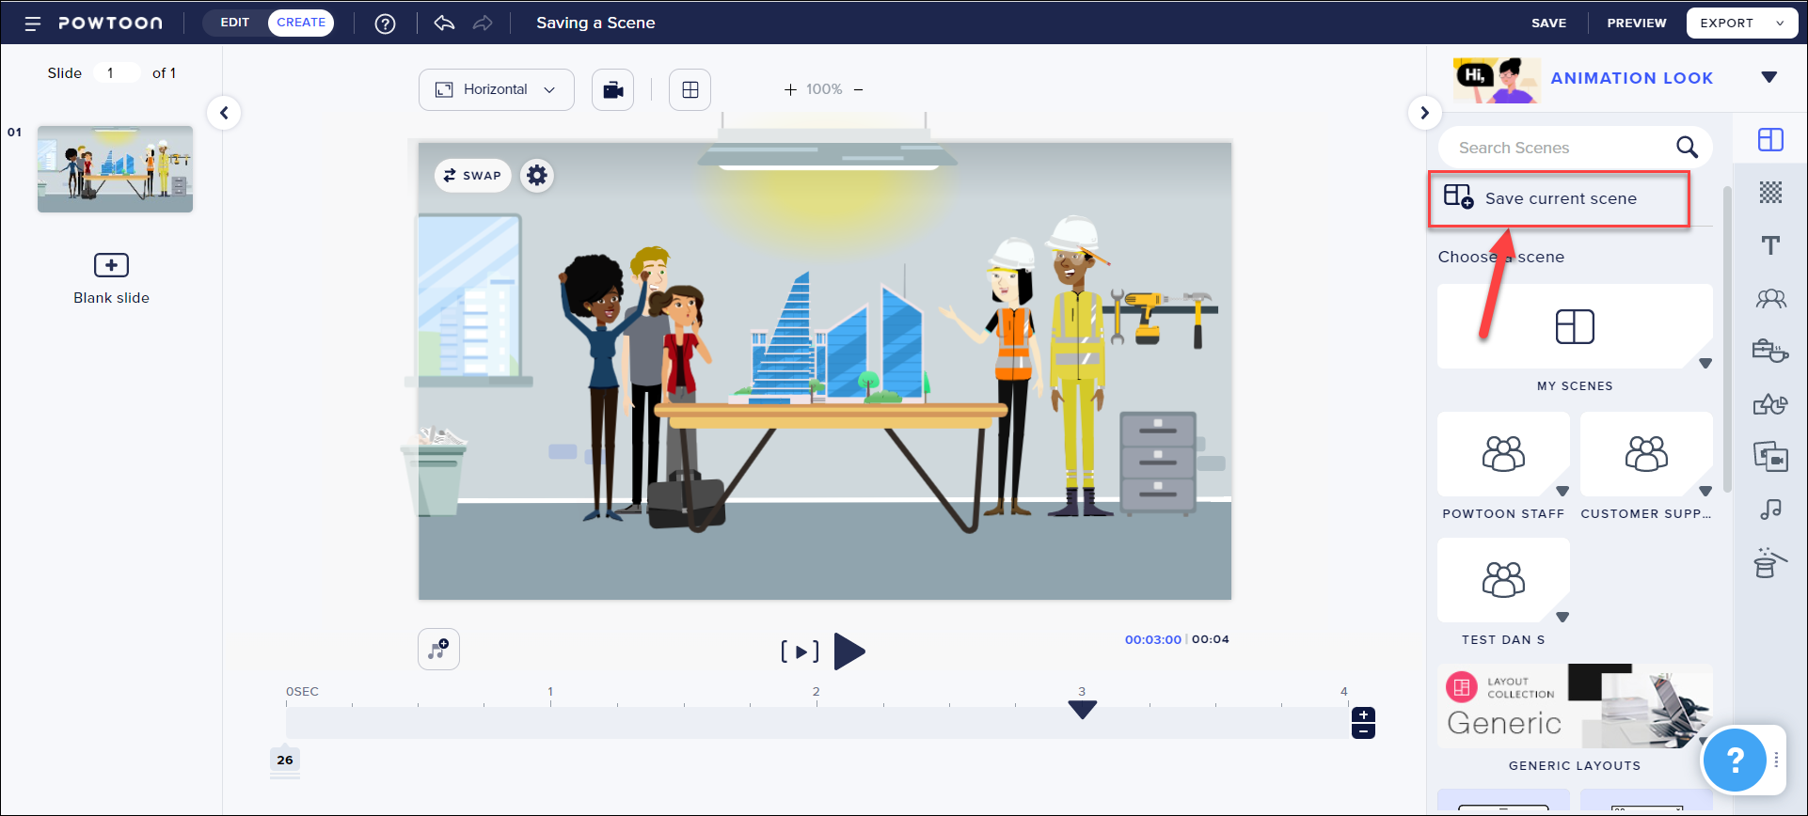Open the Specials magic hat tab
This screenshot has width=1808, height=816.
(x=1770, y=562)
